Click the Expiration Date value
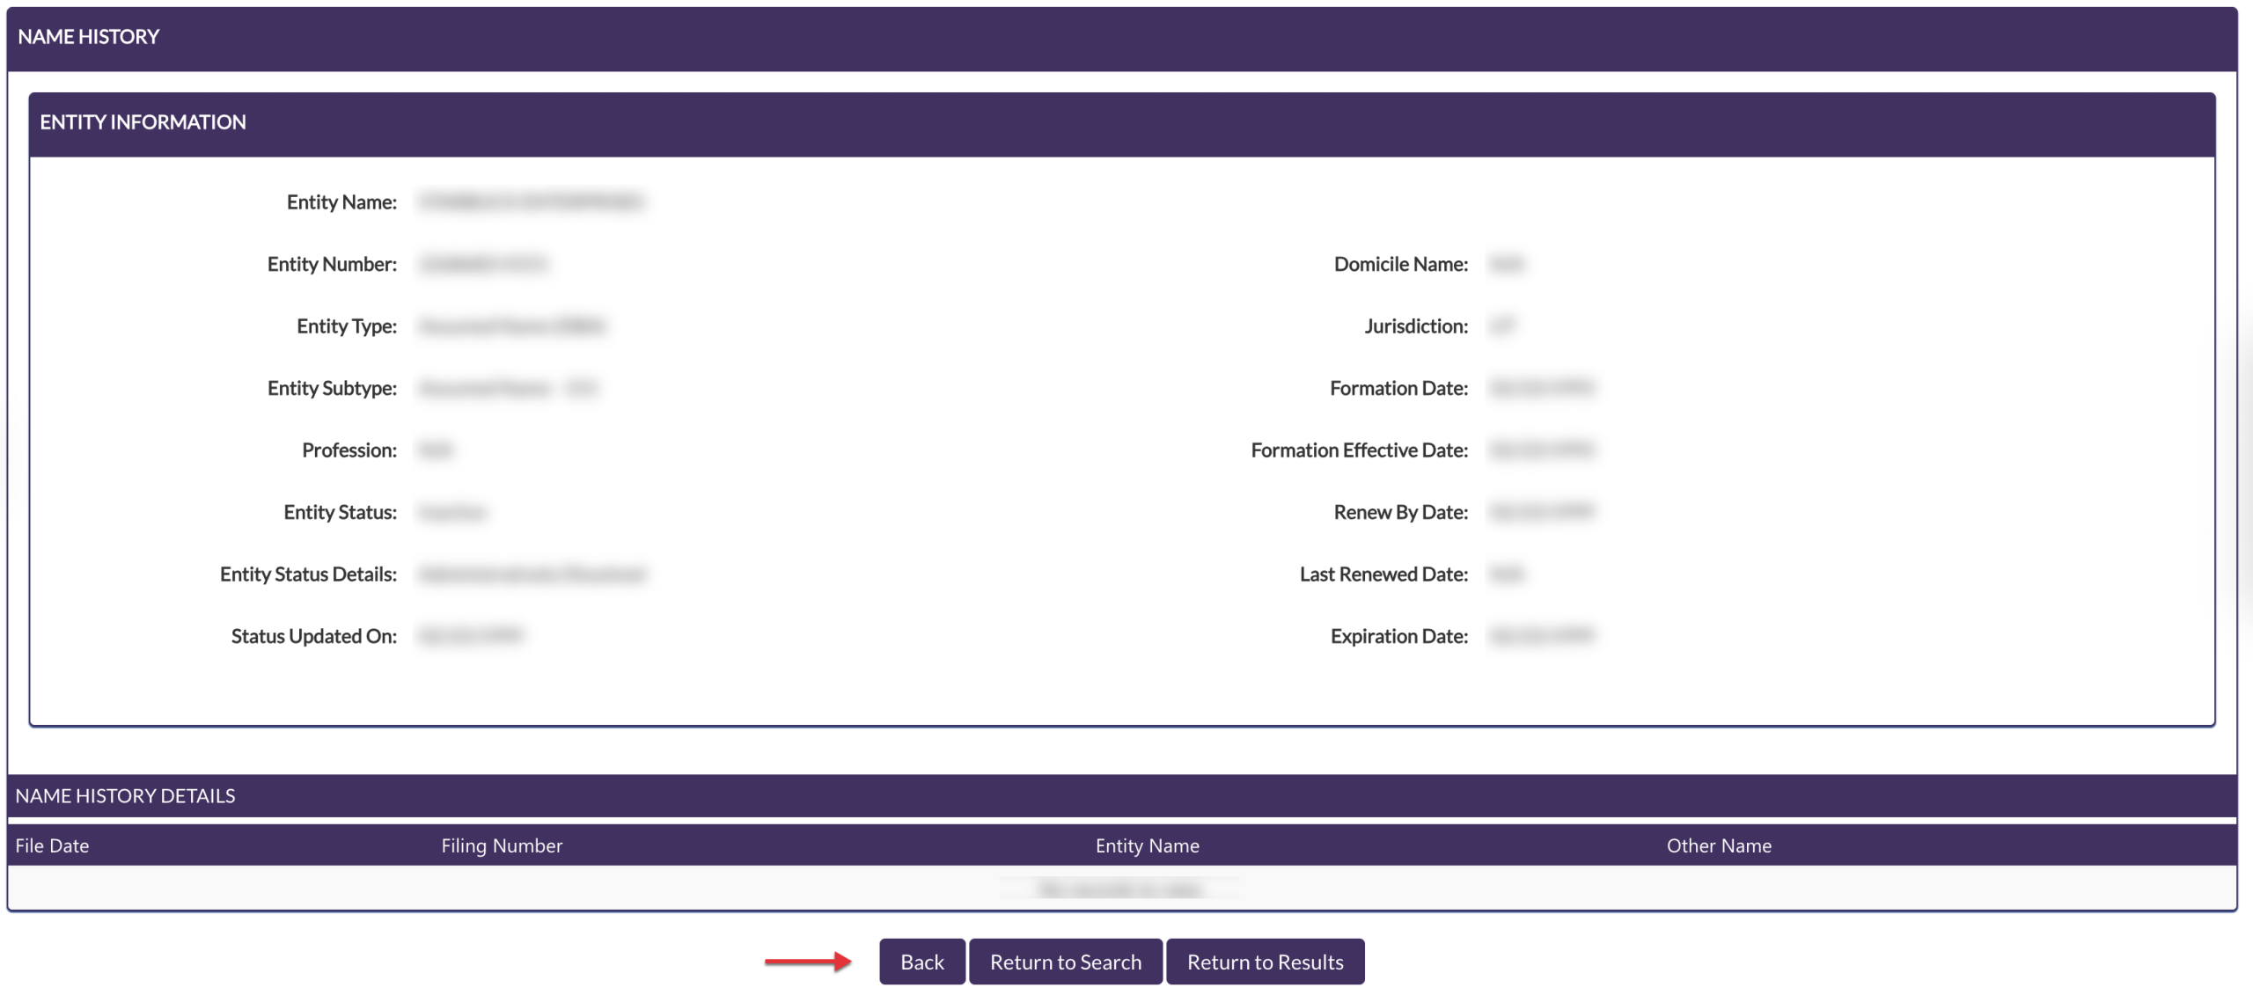 [1541, 636]
